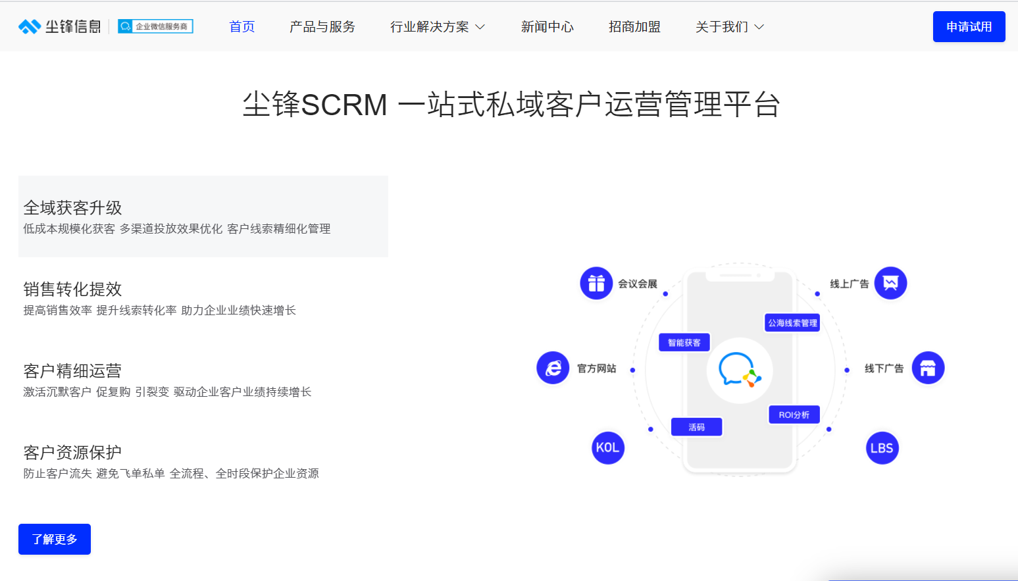Select the 线上广告 round icon
Screen dimensions: 1018x581
click(x=890, y=284)
